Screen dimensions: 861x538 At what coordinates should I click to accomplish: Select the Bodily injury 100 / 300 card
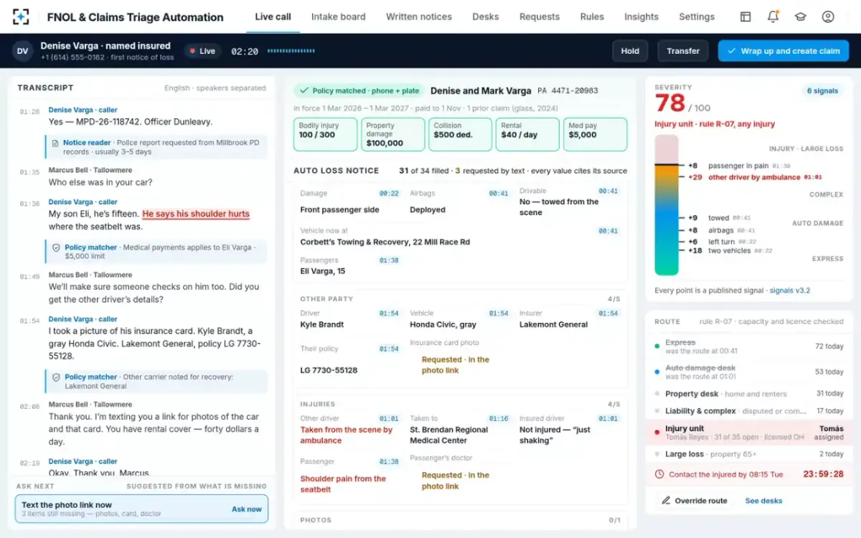tap(325, 134)
